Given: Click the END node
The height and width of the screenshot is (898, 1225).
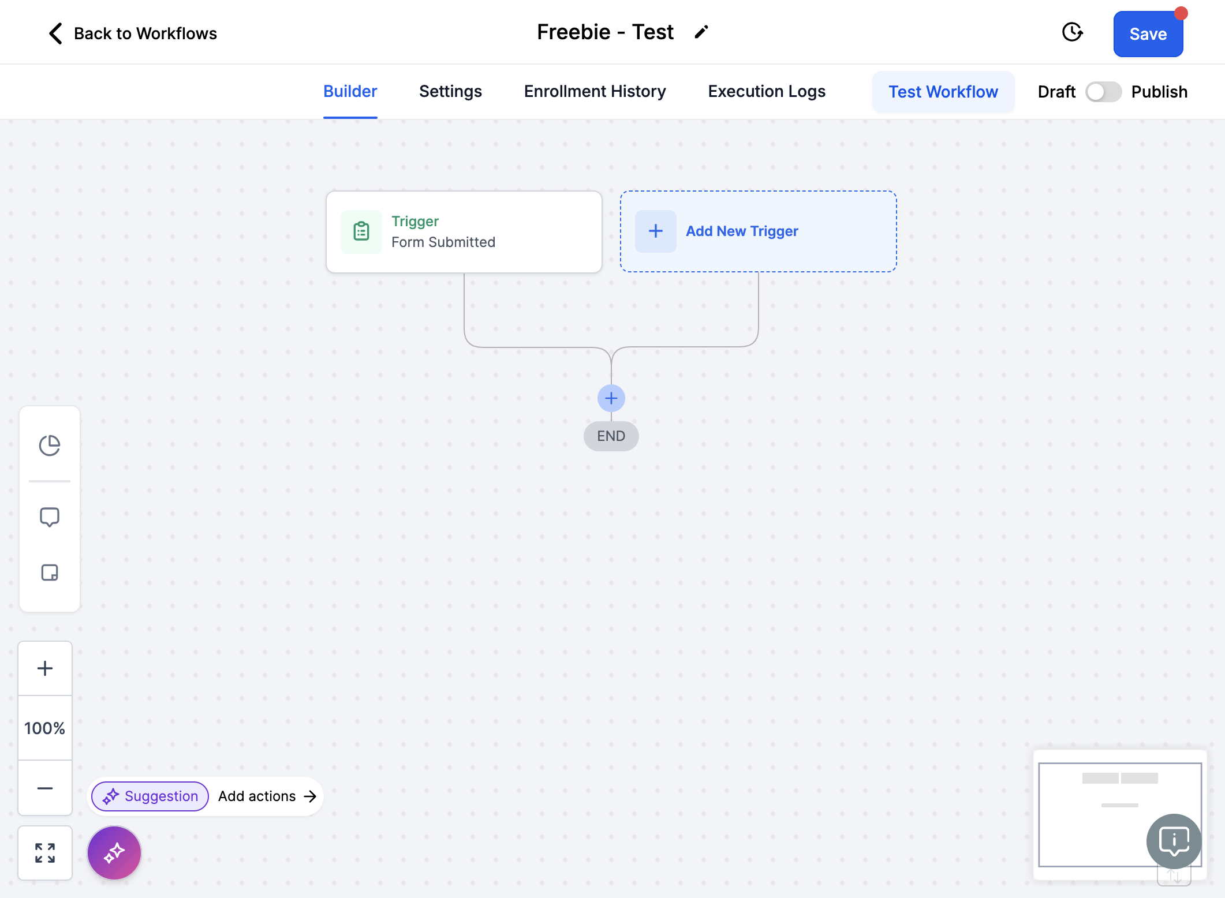Looking at the screenshot, I should click(611, 436).
